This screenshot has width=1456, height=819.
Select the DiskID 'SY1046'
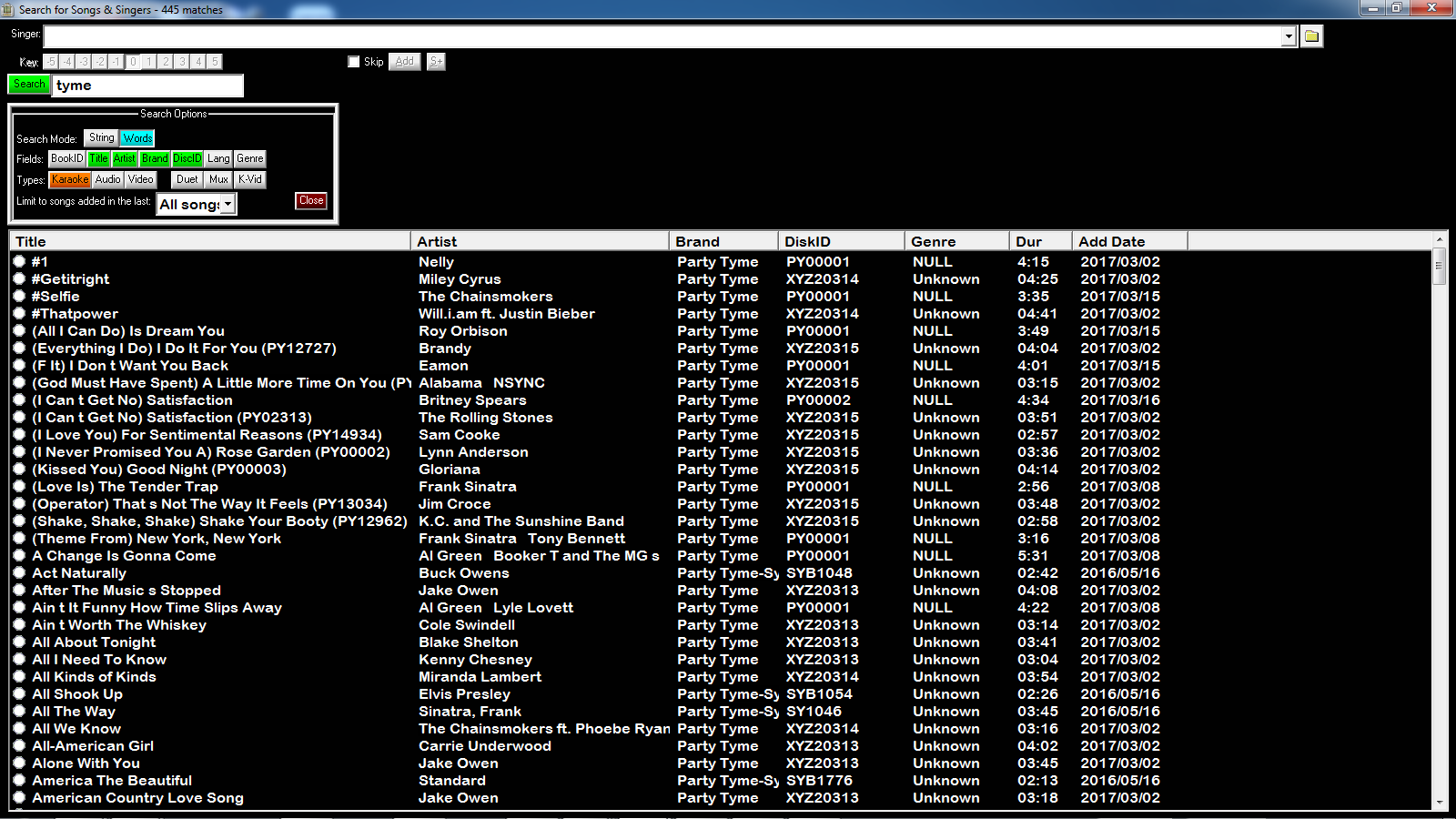point(814,711)
